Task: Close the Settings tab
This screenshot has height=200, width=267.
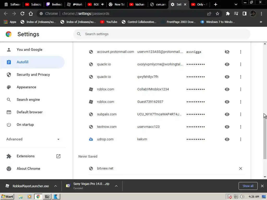Action: click(185, 4)
